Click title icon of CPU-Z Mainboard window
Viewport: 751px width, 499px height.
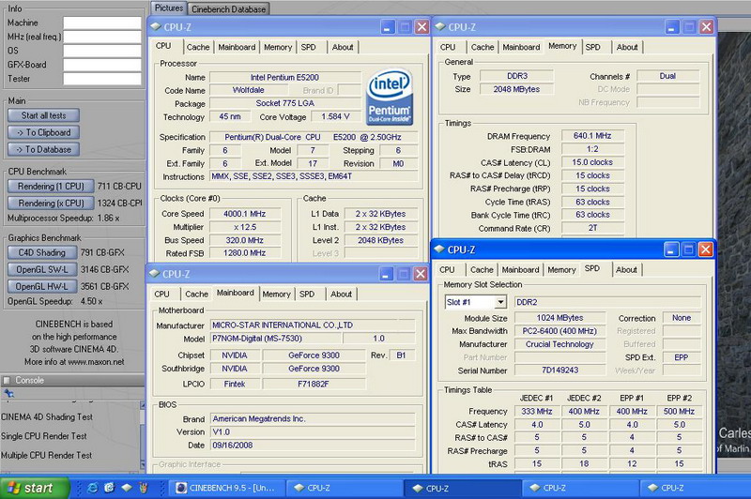pyautogui.click(x=155, y=274)
